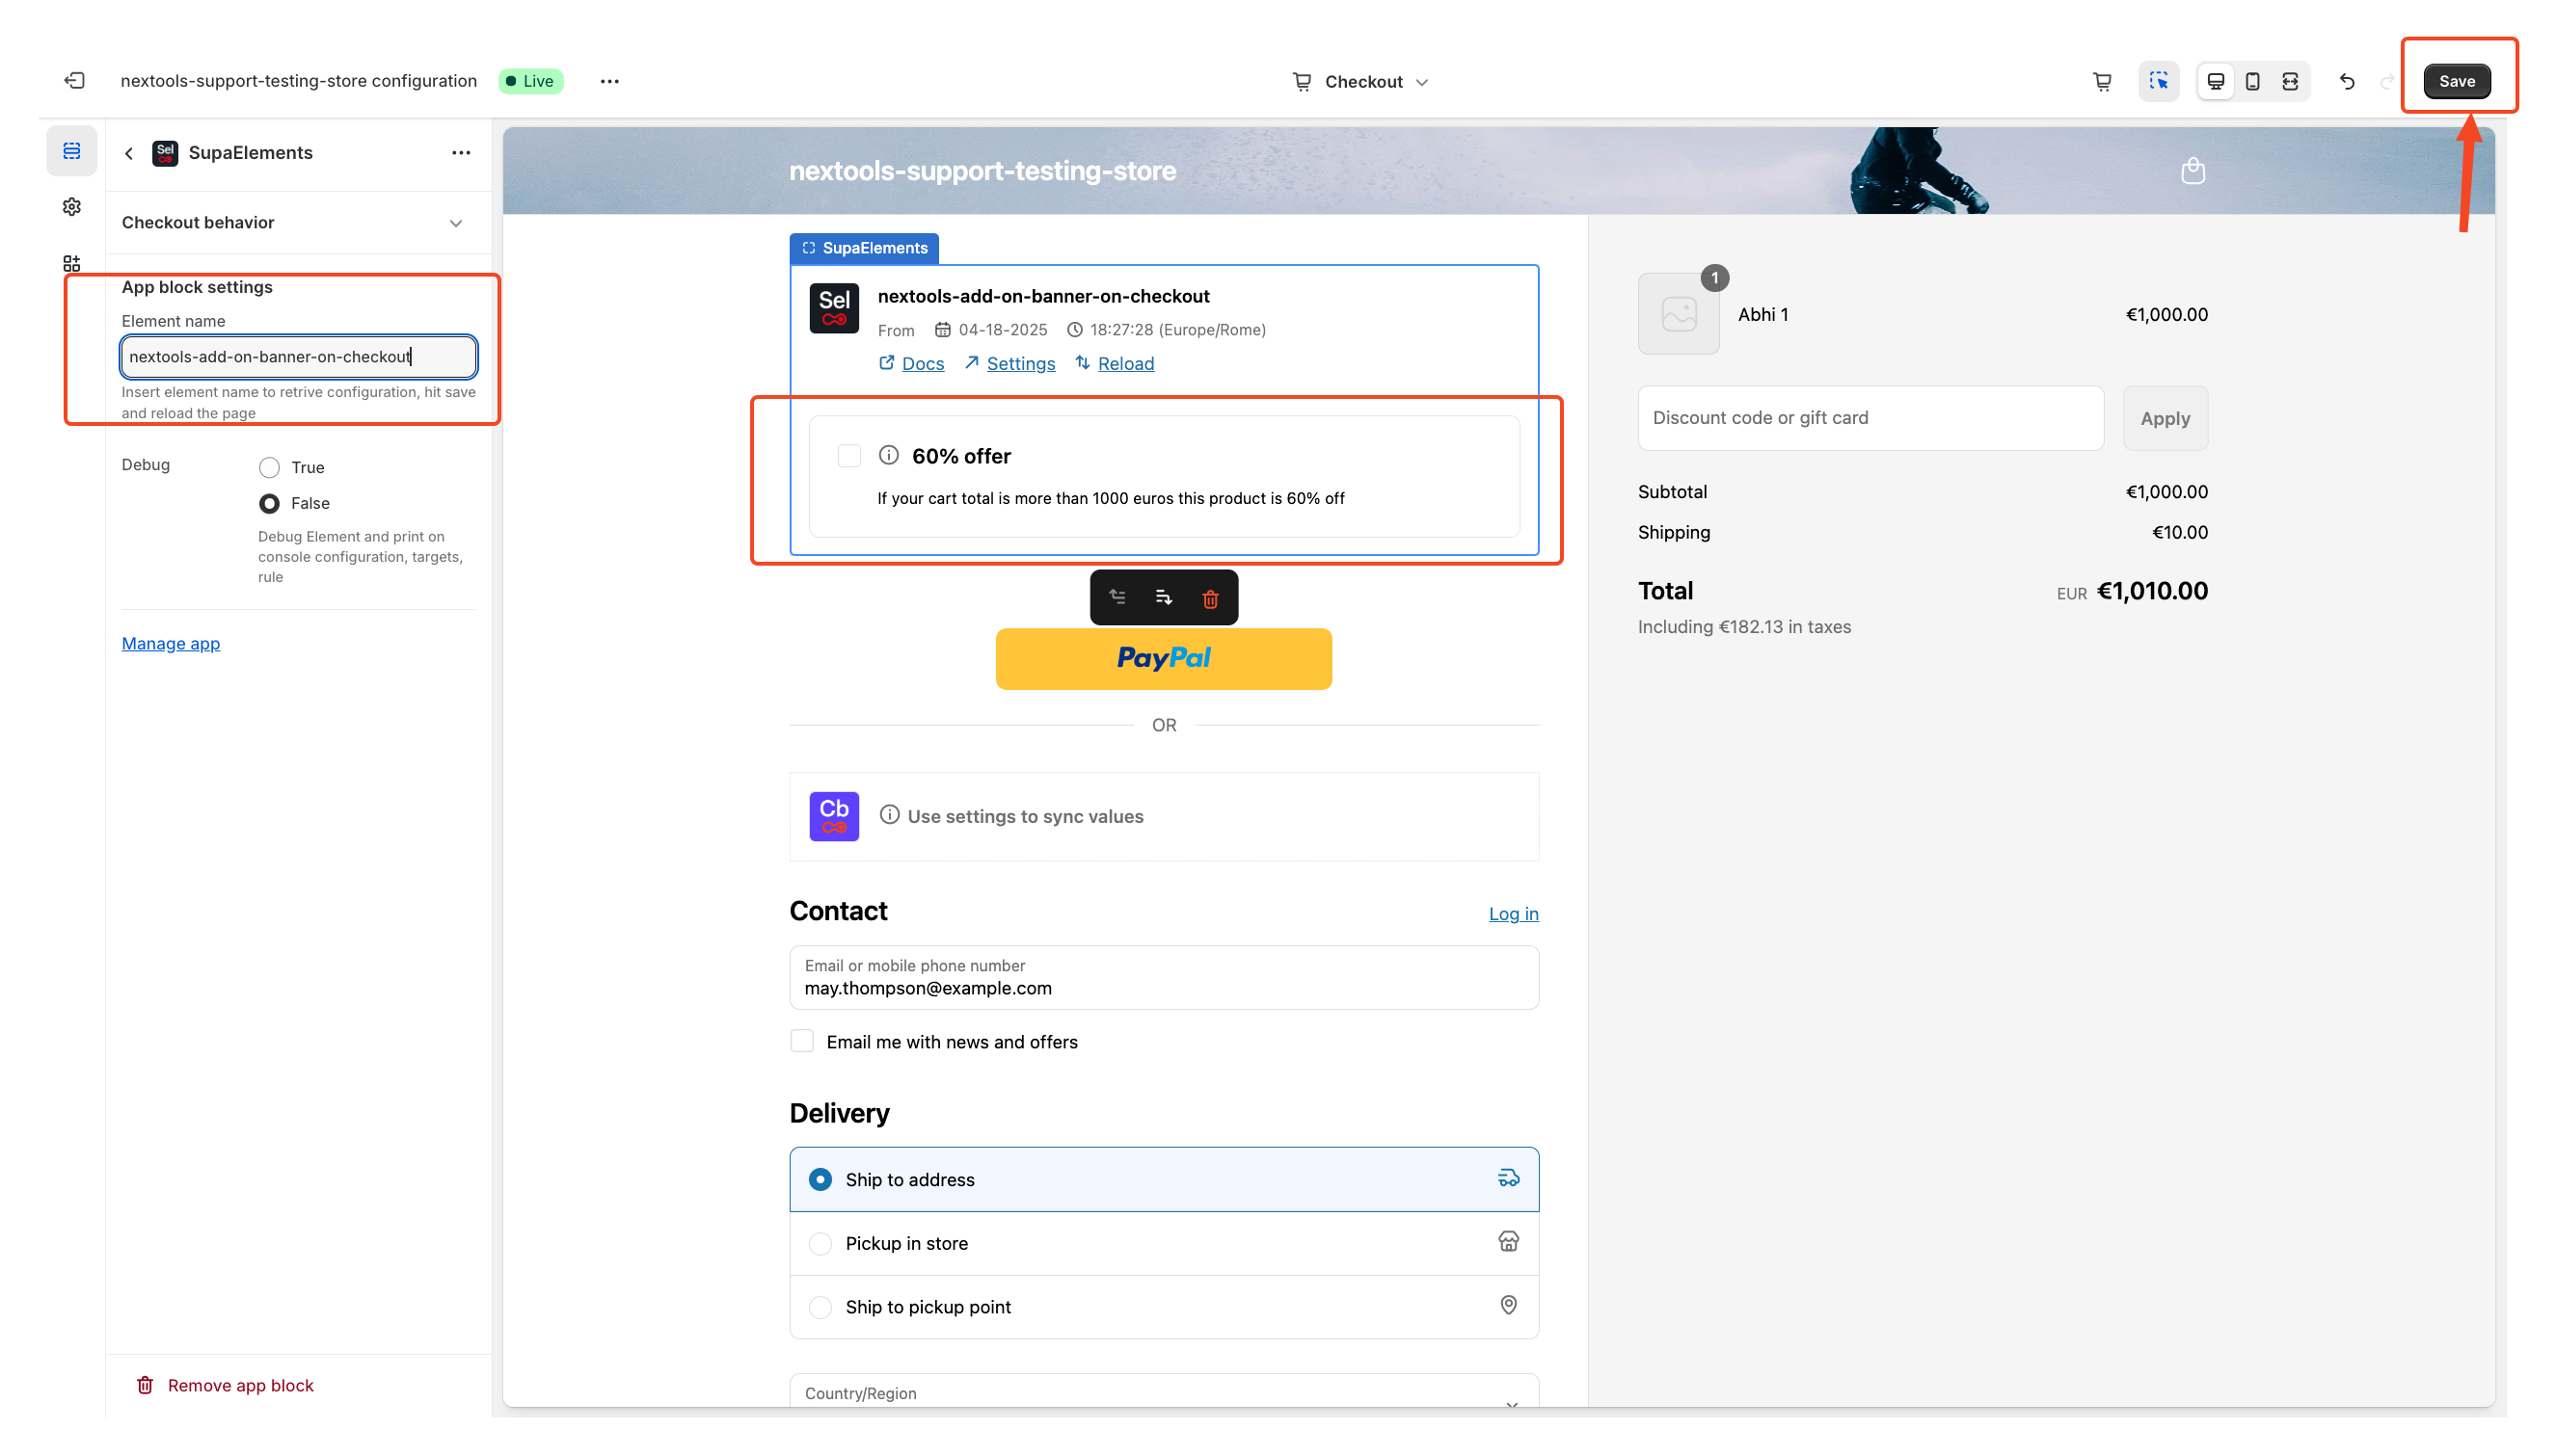Go back from SupaElements panel
This screenshot has width=2556, height=1456.
pyautogui.click(x=129, y=153)
